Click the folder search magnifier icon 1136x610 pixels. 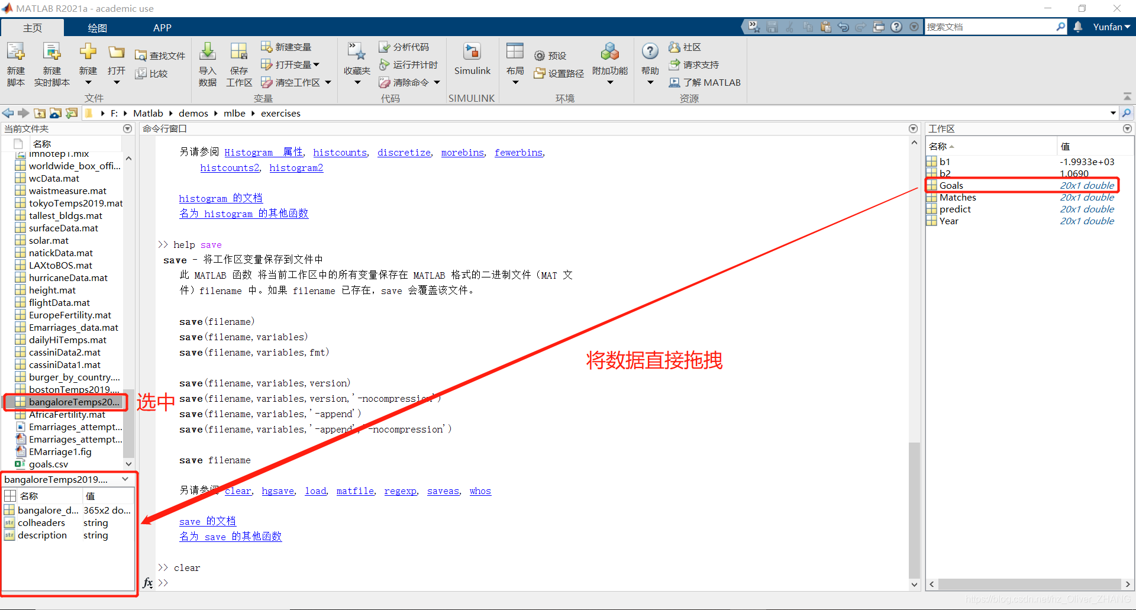pos(1127,113)
